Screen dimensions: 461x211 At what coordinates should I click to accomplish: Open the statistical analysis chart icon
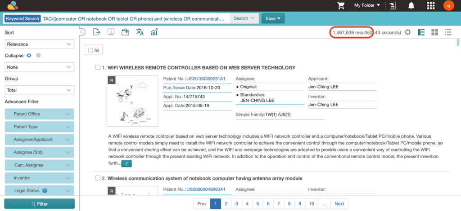click(x=154, y=32)
